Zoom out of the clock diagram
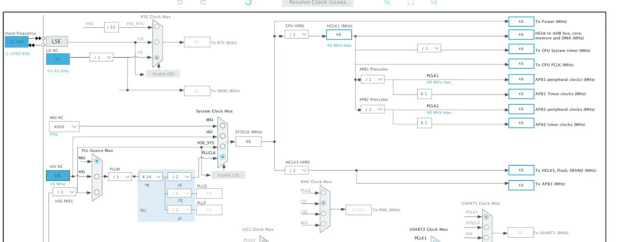The width and height of the screenshot is (626, 242). click(434, 2)
